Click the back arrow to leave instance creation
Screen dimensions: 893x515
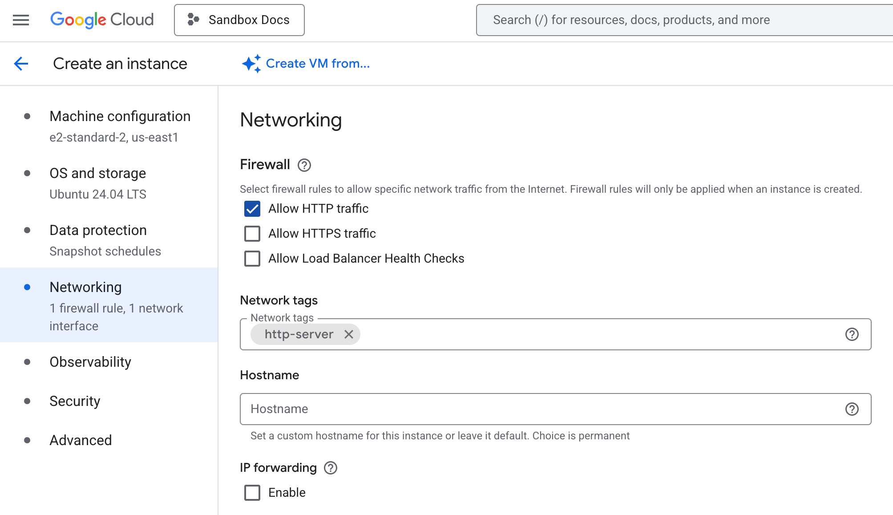[x=20, y=64]
